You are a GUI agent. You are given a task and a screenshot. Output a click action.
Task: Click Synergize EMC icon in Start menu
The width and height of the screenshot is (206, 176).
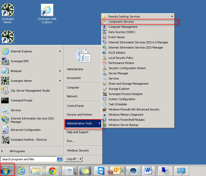5,61
